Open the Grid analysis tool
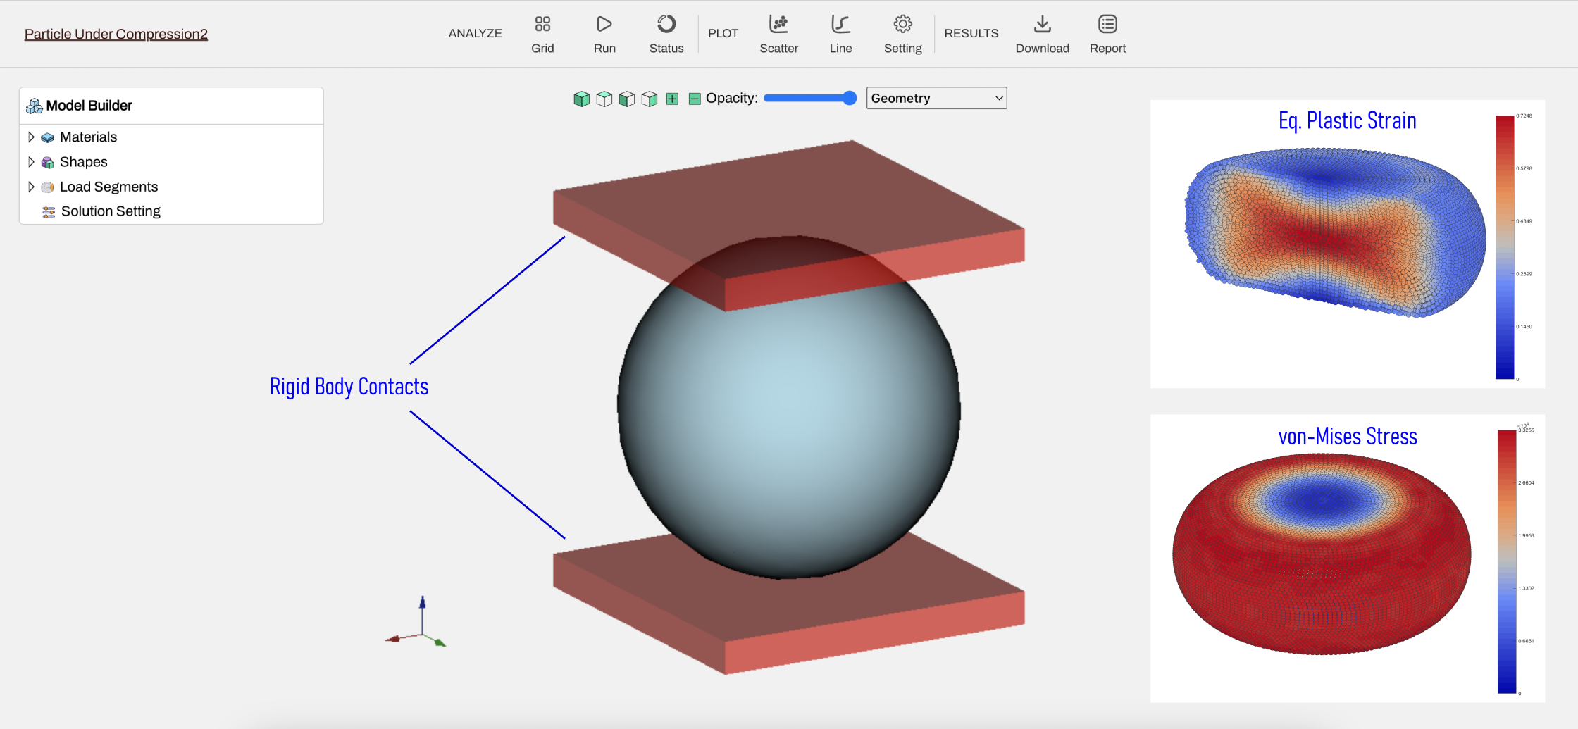This screenshot has height=729, width=1578. coord(542,34)
